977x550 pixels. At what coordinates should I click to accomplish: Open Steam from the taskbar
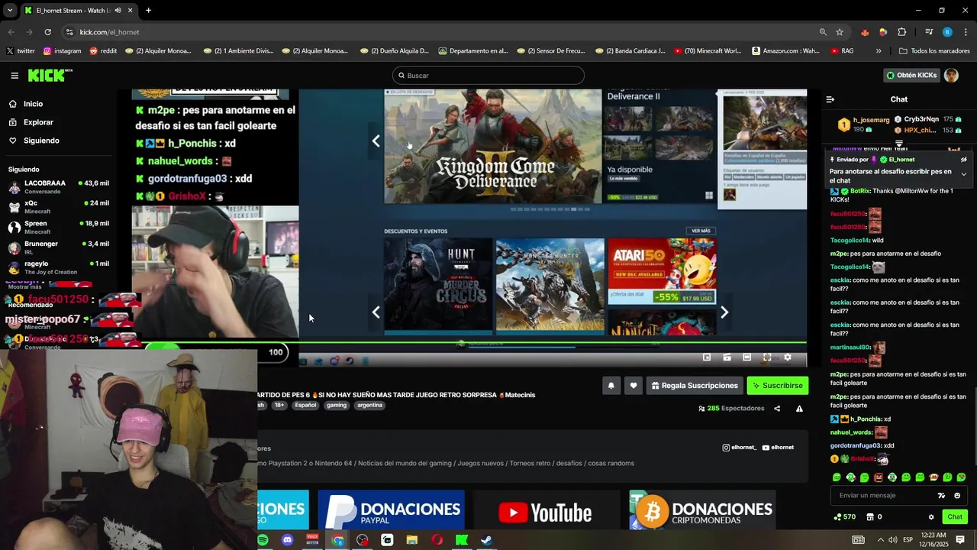(486, 540)
